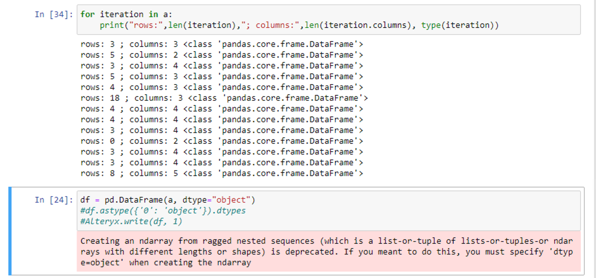Viewport: 596px width, 278px height.
Task: Click output line 'rows: 18 ; columns: 3'
Action: (x=224, y=98)
